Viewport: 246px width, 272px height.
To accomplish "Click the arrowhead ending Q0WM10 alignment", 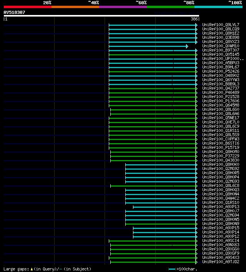I will tap(187, 46).
